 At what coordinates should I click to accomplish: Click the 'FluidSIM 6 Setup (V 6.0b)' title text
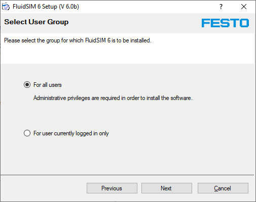46,7
